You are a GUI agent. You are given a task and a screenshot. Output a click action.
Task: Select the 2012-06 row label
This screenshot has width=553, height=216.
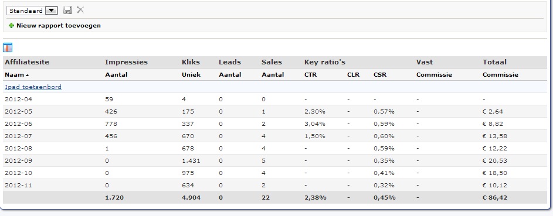pyautogui.click(x=18, y=124)
